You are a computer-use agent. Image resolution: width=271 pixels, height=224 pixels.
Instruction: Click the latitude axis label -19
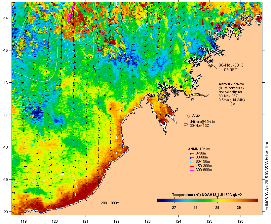(5, 180)
